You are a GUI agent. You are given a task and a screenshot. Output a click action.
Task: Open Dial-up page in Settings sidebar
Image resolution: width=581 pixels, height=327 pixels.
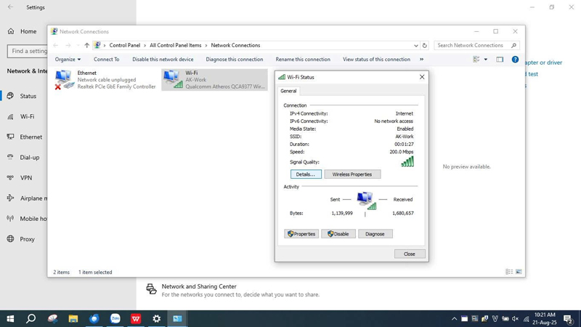coord(23,157)
